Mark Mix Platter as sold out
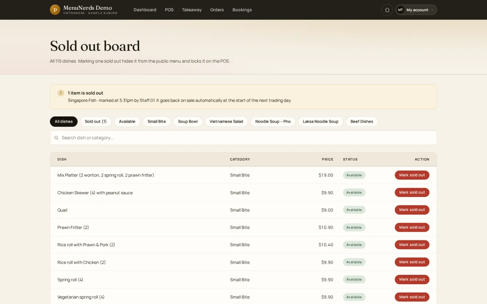 (x=412, y=175)
